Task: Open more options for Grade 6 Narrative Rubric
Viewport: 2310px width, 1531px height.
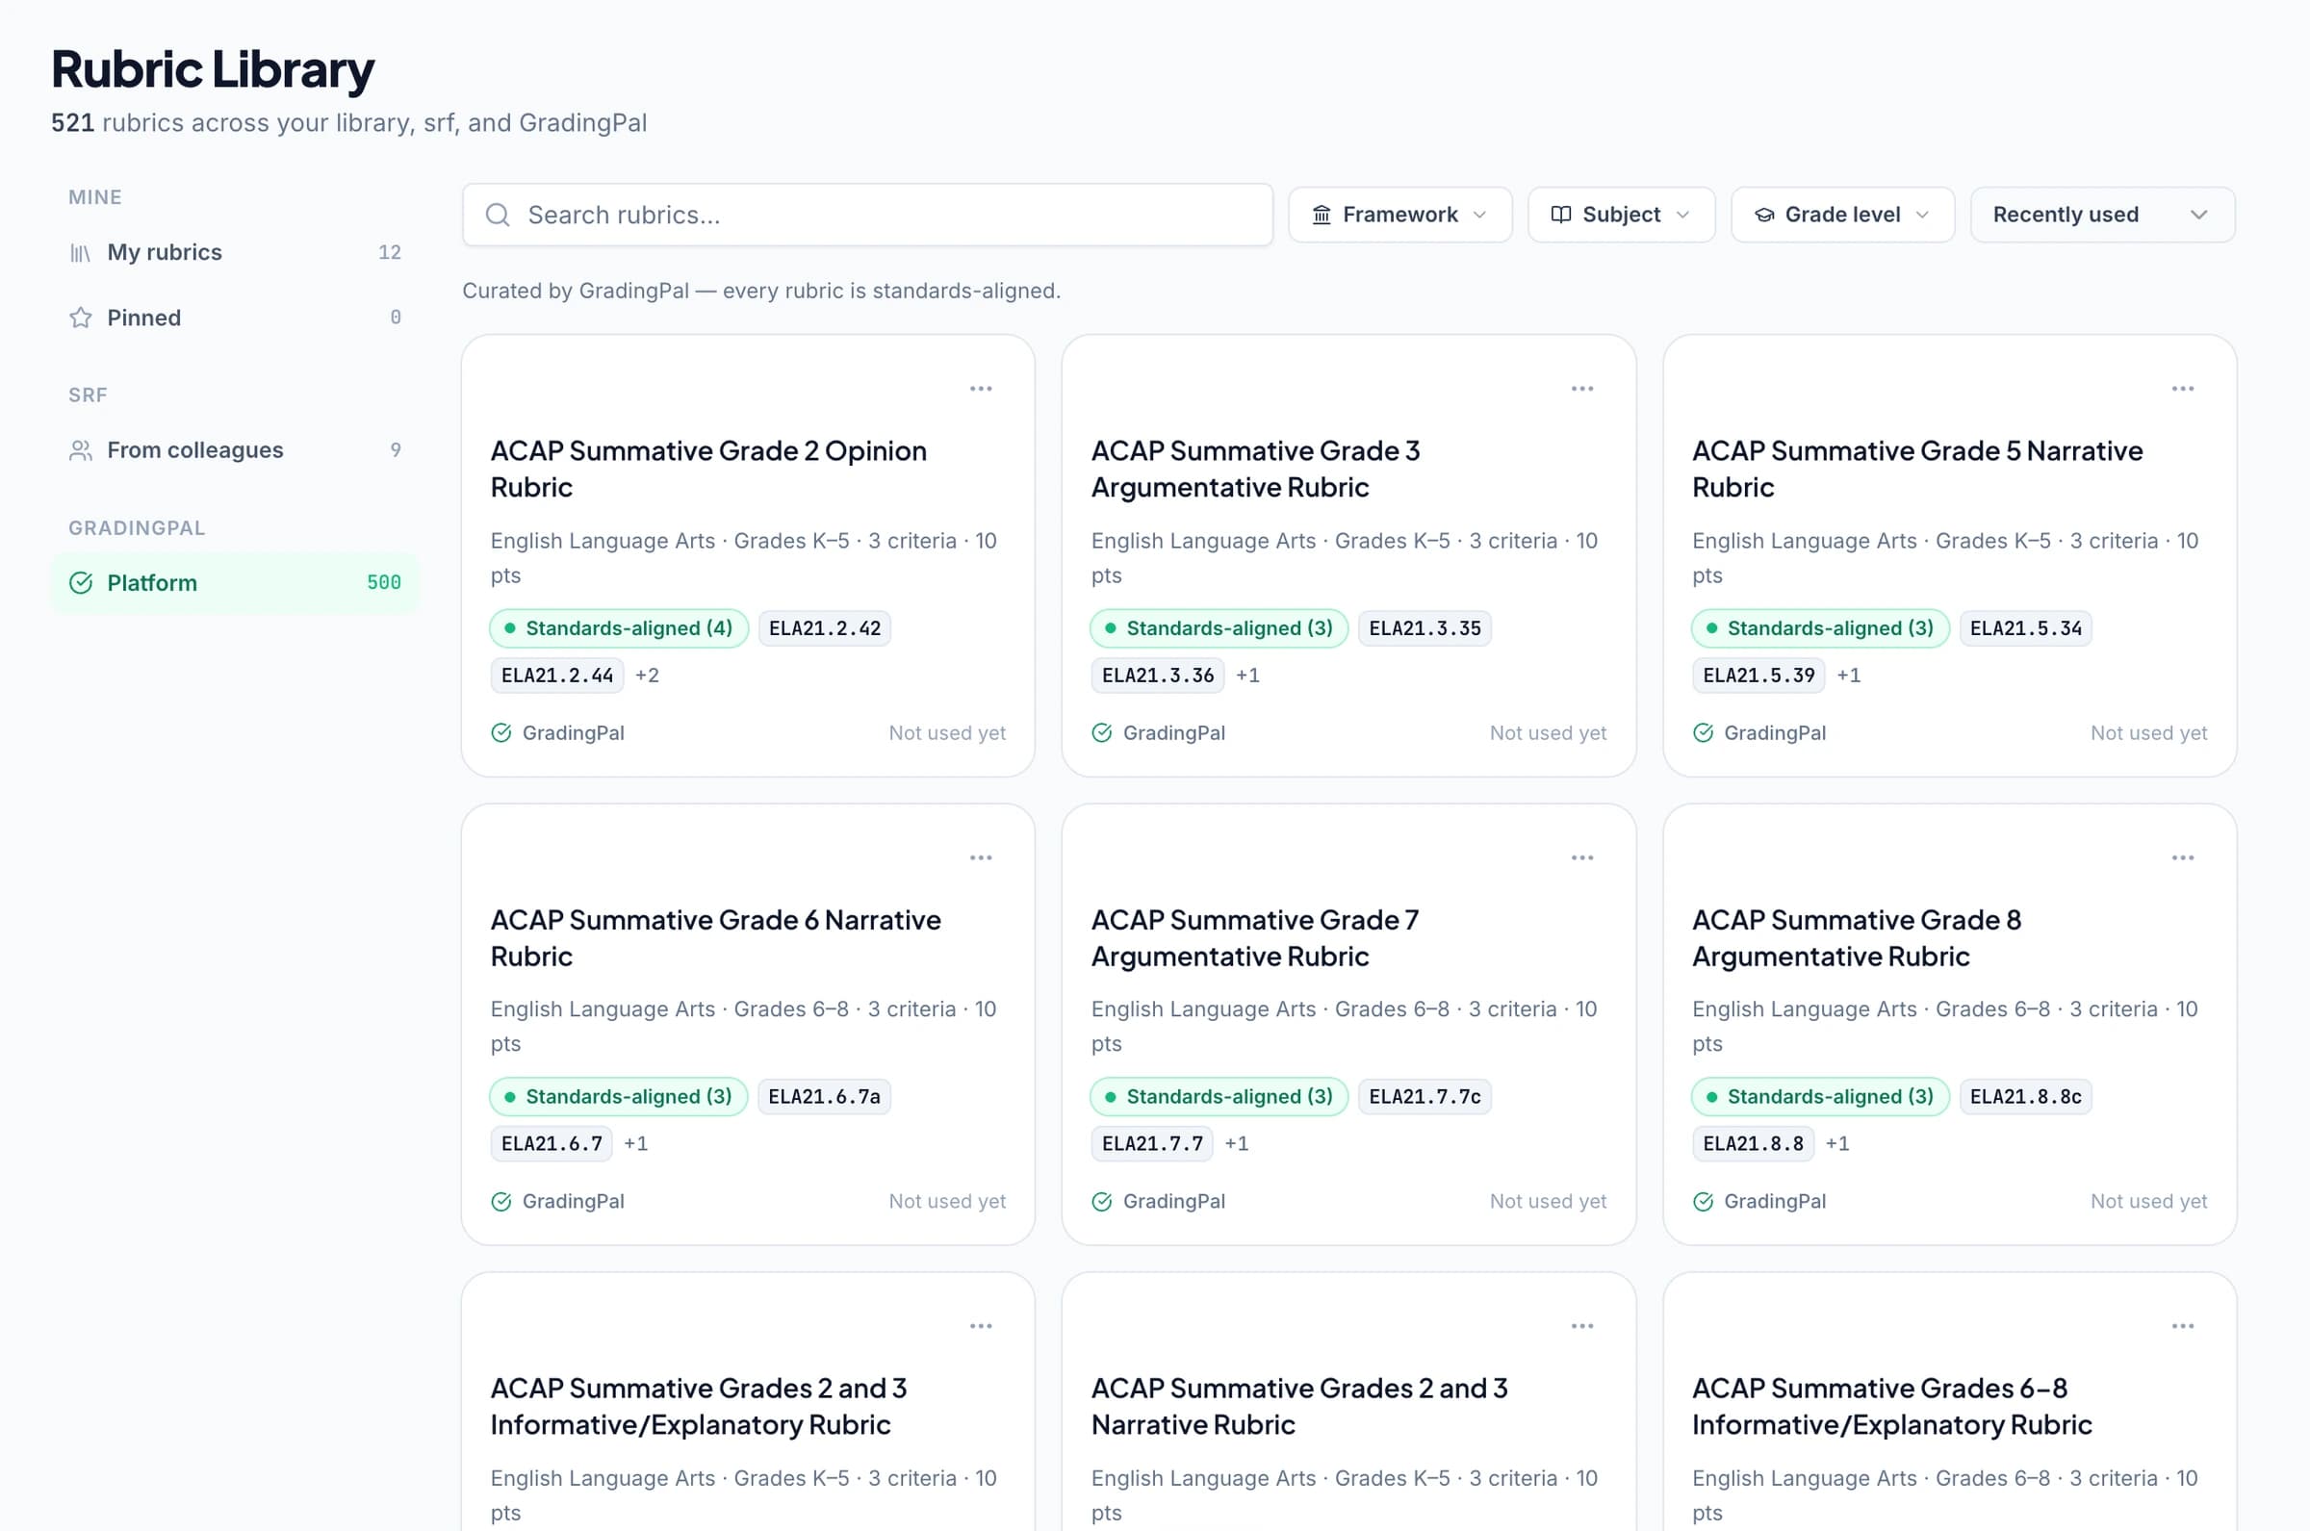Action: [x=981, y=857]
